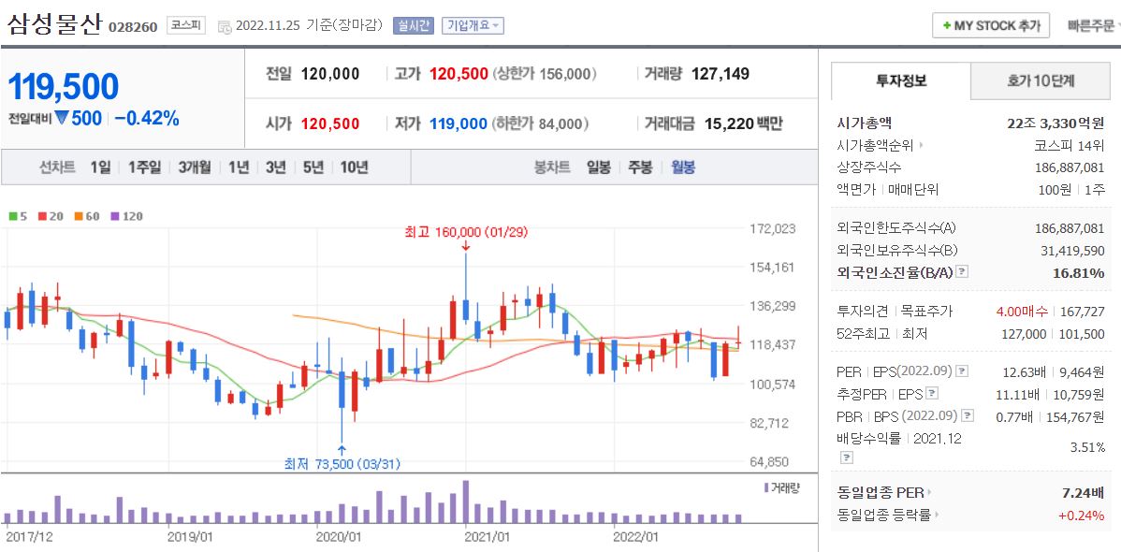The height and width of the screenshot is (552, 1121).
Task: Select the 1일 line chart period
Action: click(x=101, y=167)
